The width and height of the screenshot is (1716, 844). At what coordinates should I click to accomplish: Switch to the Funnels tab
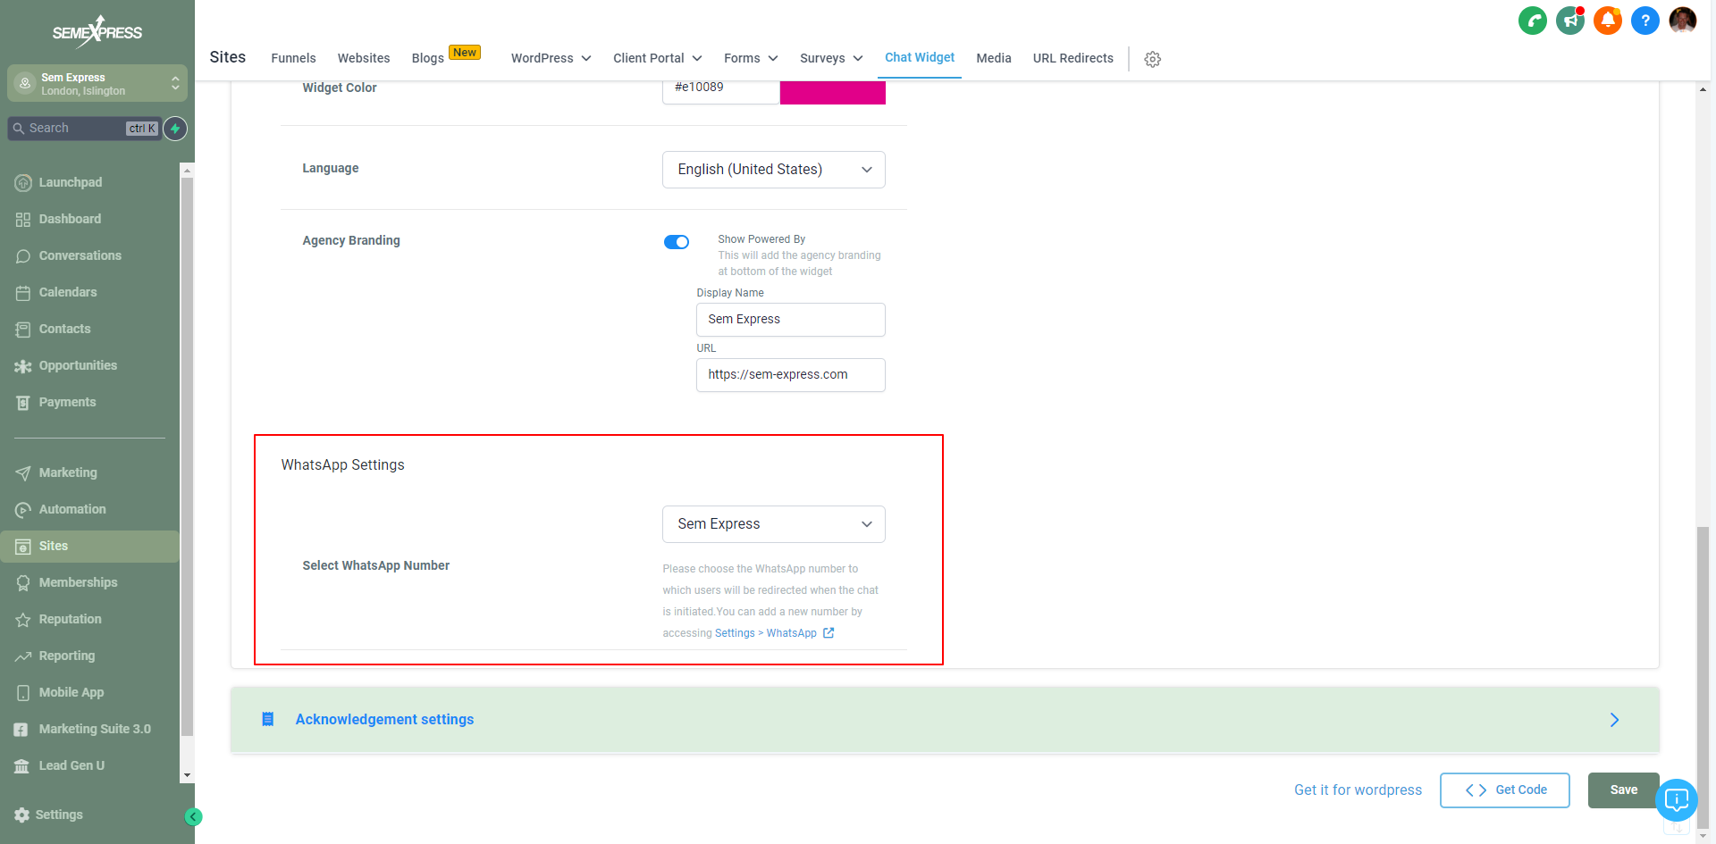[x=293, y=58]
